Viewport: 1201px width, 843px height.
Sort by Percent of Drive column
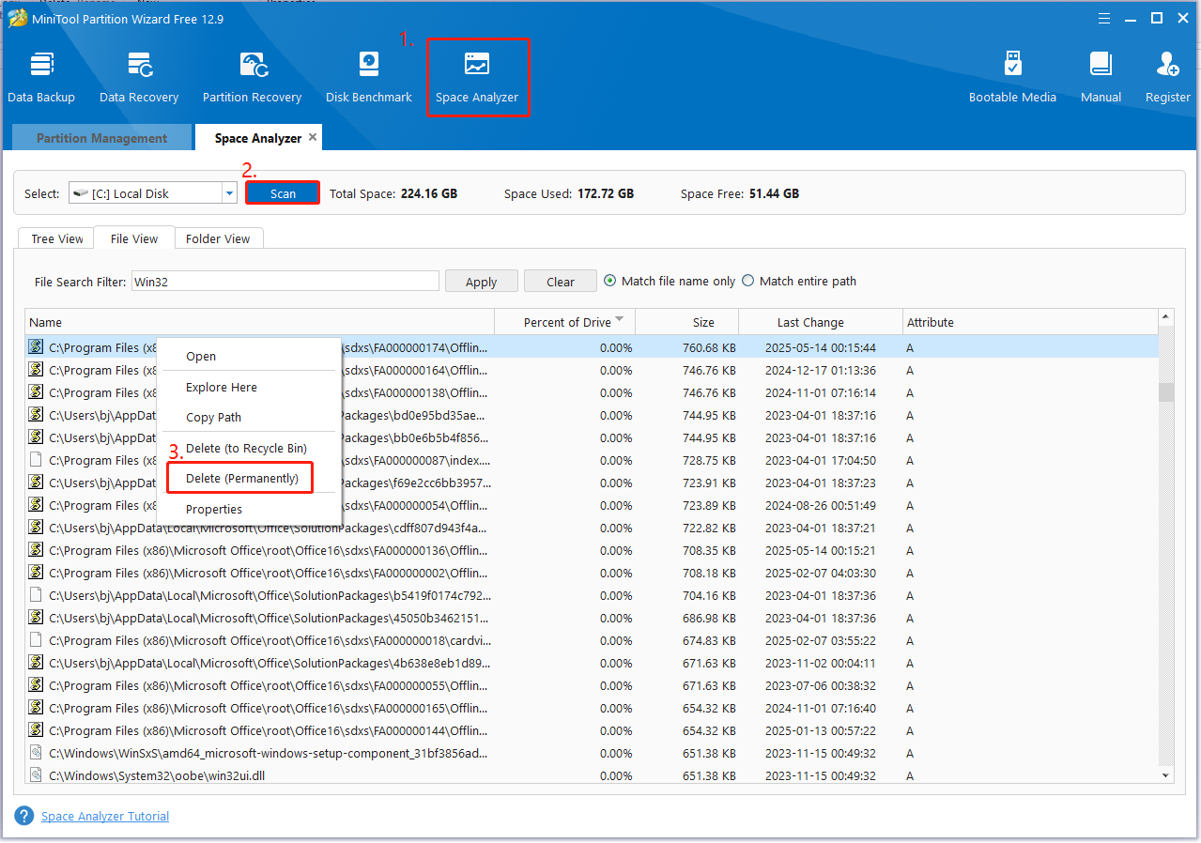[565, 322]
